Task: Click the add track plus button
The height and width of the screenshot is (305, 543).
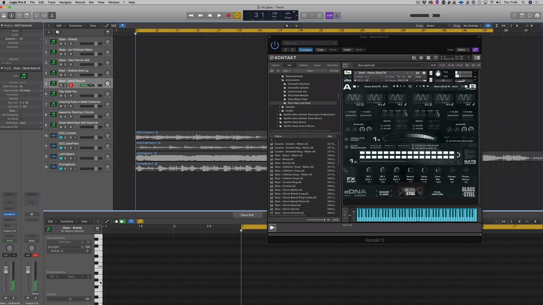Action: click(x=49, y=33)
